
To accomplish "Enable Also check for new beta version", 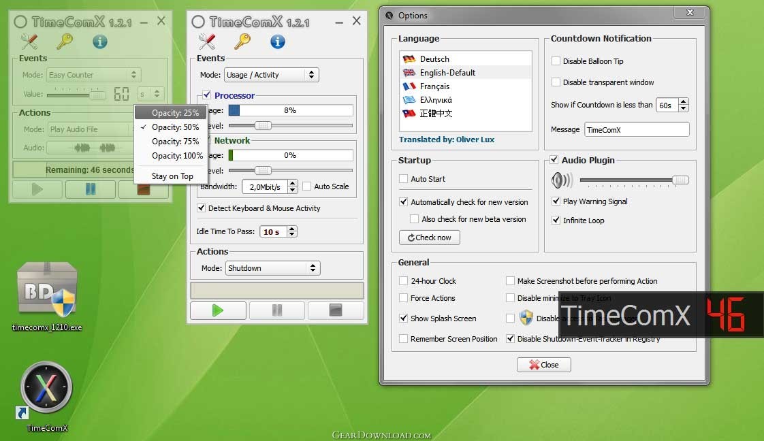I will 414,219.
